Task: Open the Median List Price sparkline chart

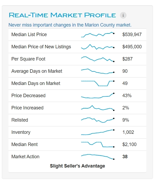Action: 98,35
